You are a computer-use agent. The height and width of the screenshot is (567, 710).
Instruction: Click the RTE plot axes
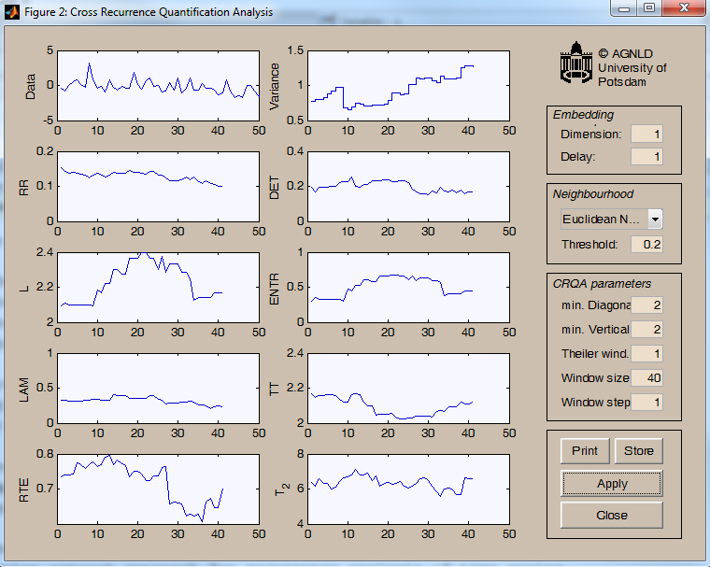(158, 489)
